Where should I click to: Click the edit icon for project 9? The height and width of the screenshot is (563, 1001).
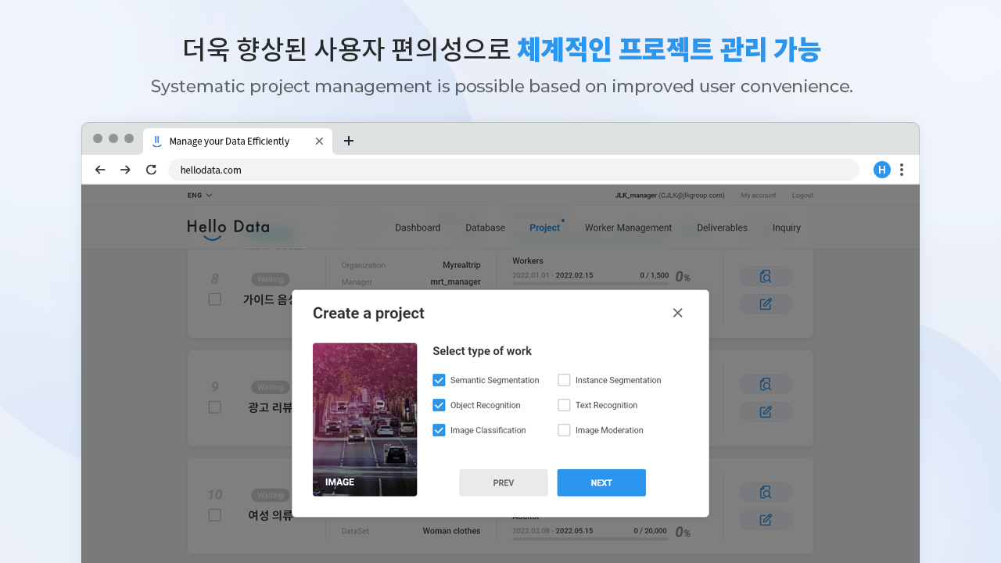pyautogui.click(x=766, y=412)
